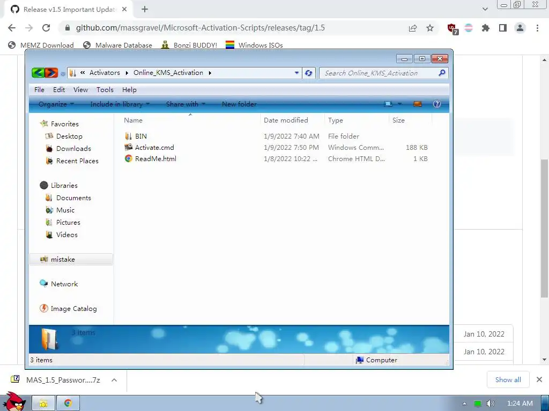Go back in Chrome browser

point(12,28)
